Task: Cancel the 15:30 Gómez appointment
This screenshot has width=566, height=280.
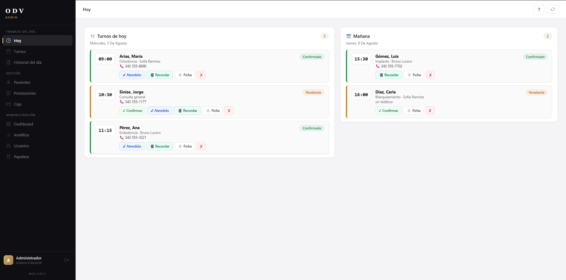Action: coord(430,75)
